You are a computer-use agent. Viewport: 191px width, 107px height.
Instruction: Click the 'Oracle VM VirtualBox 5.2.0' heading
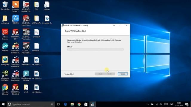click(x=75, y=31)
